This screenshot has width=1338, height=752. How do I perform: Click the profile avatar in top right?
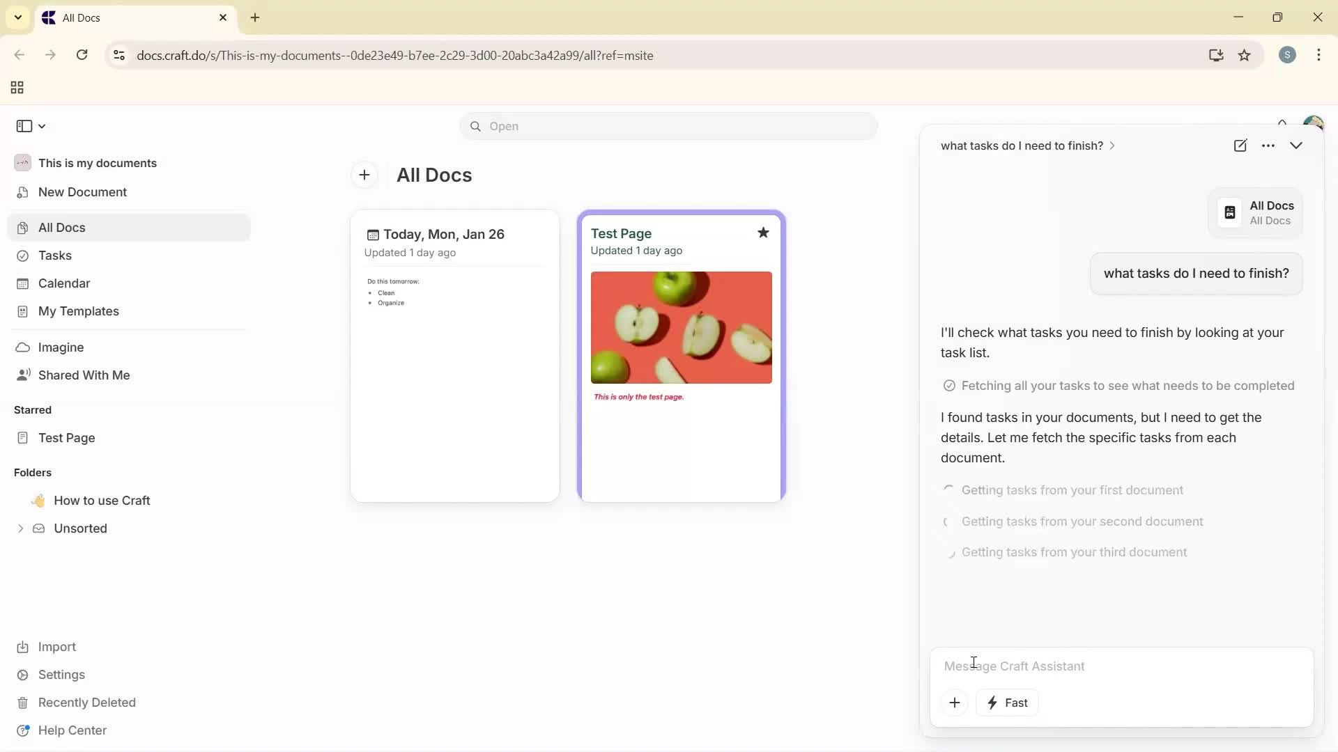[x=1314, y=123]
